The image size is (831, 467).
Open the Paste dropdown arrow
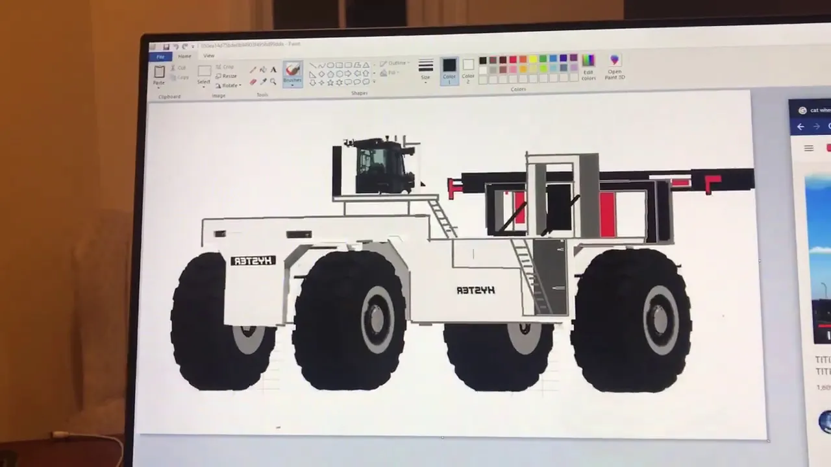158,88
